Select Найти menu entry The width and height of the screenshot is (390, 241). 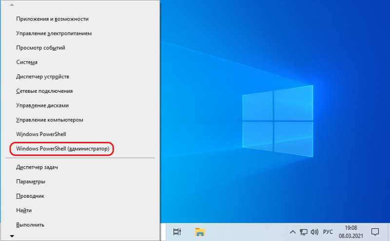(x=80, y=210)
